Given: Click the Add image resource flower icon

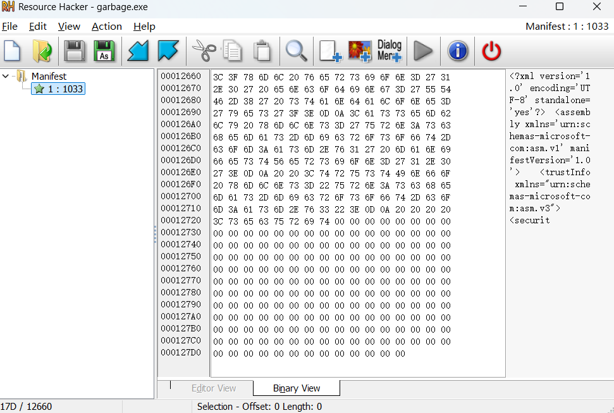Looking at the screenshot, I should 360,51.
